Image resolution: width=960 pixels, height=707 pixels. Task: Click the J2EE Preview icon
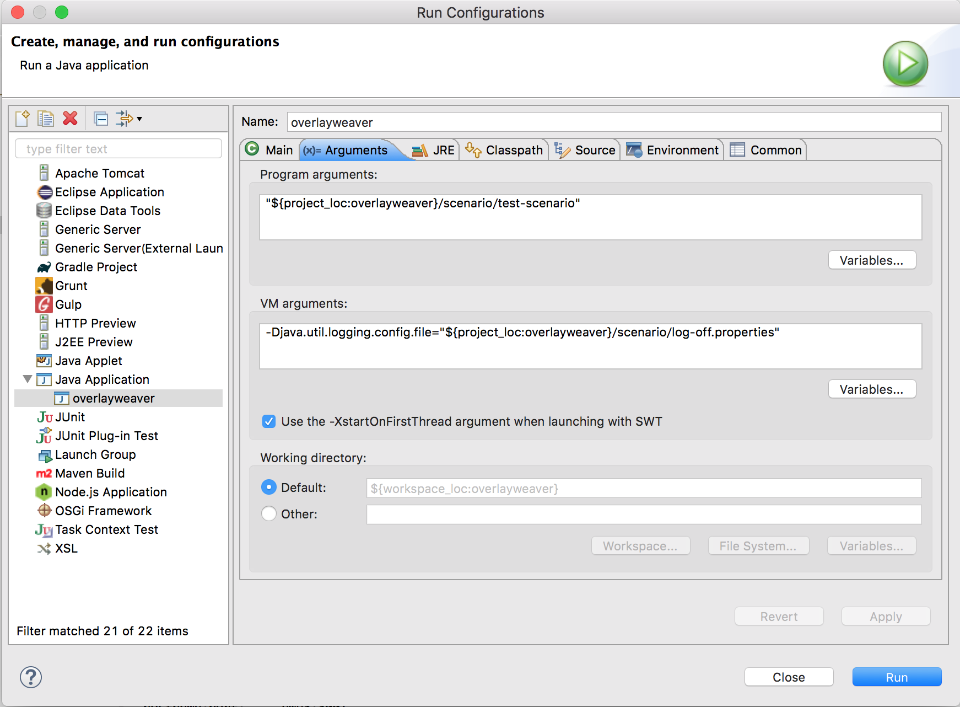tap(44, 342)
